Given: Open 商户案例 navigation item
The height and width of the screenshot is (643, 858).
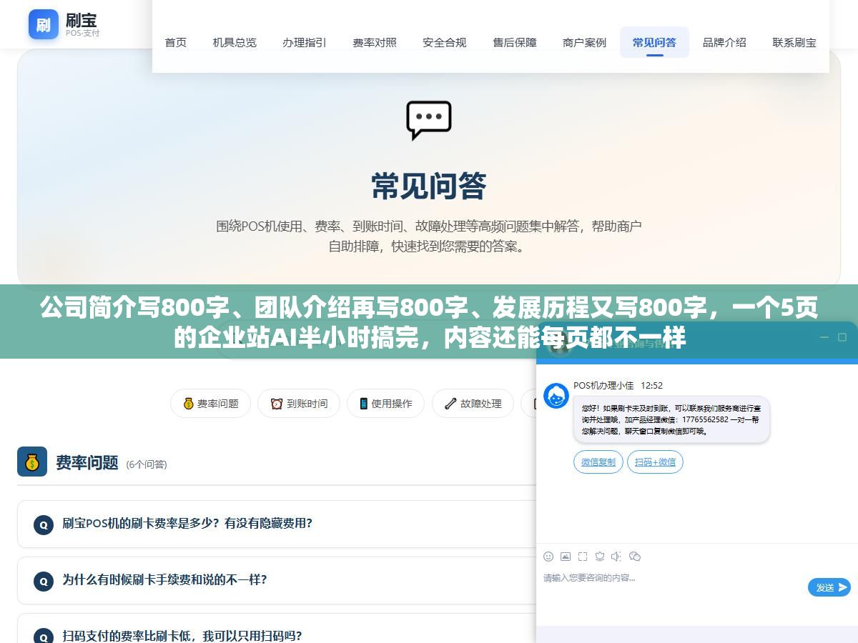Looking at the screenshot, I should click(x=584, y=42).
